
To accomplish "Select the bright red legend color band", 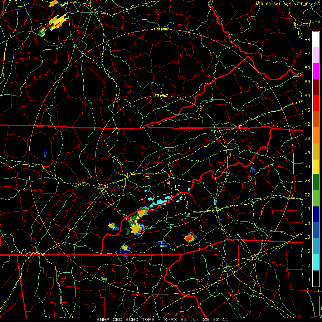I will click(x=316, y=103).
